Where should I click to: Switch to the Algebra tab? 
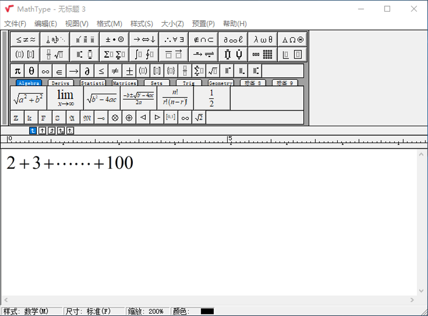tap(29, 83)
